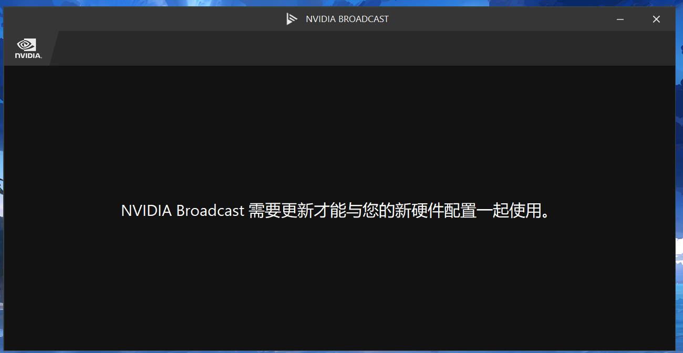Click "NVIDIA Broadcast" words in the message
The height and width of the screenshot is (353, 683).
(182, 211)
